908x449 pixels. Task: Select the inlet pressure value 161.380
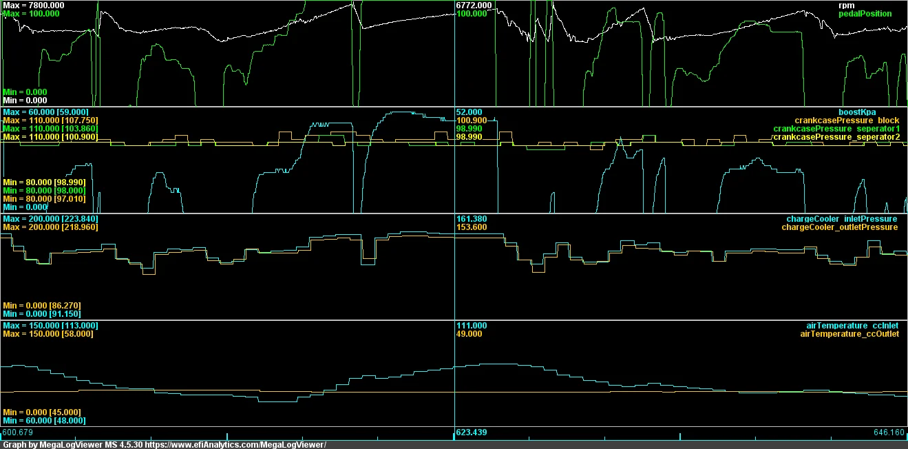tap(472, 219)
